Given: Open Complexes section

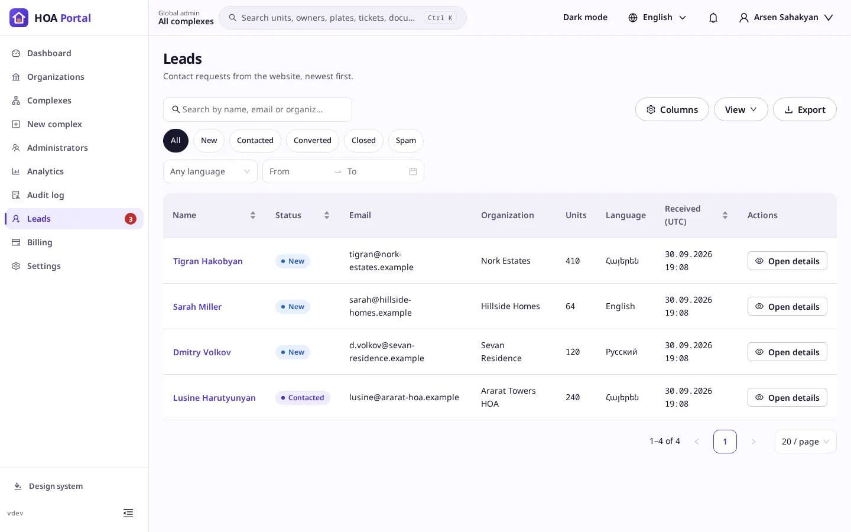Looking at the screenshot, I should pos(74,100).
